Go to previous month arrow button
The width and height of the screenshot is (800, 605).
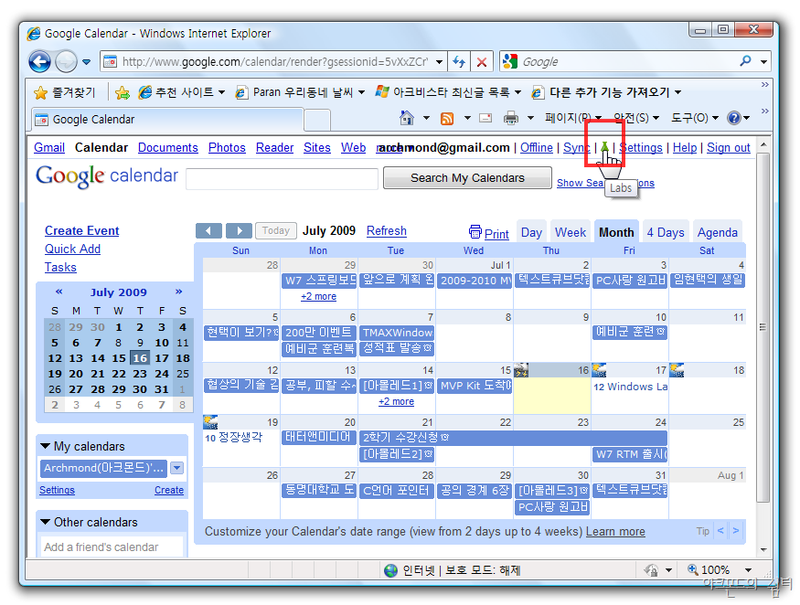208,231
